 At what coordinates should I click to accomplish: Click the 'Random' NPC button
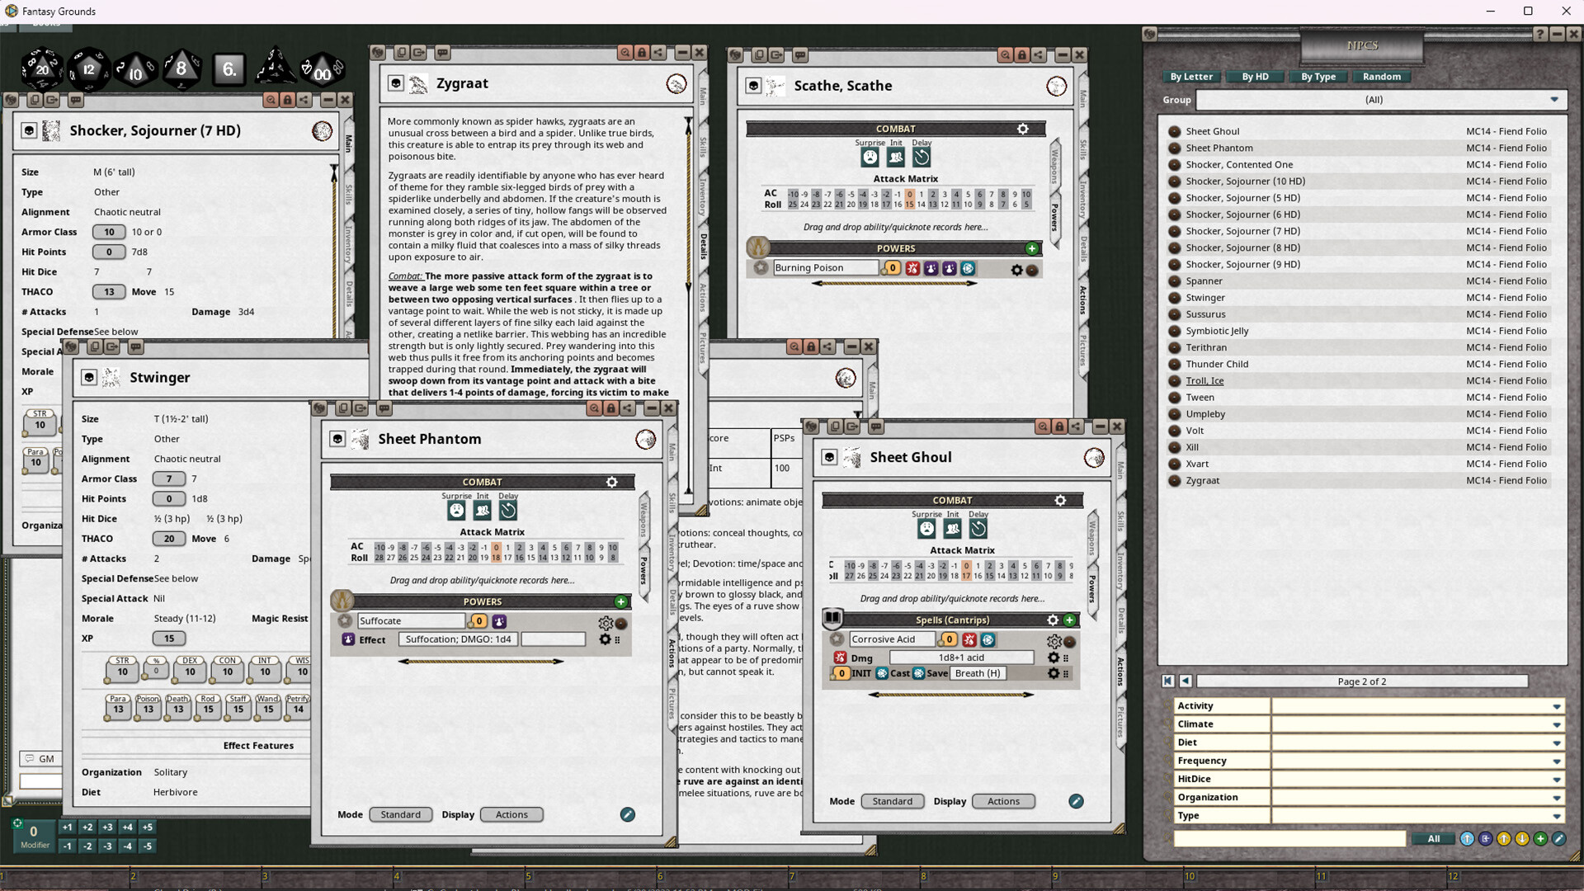pos(1381,77)
